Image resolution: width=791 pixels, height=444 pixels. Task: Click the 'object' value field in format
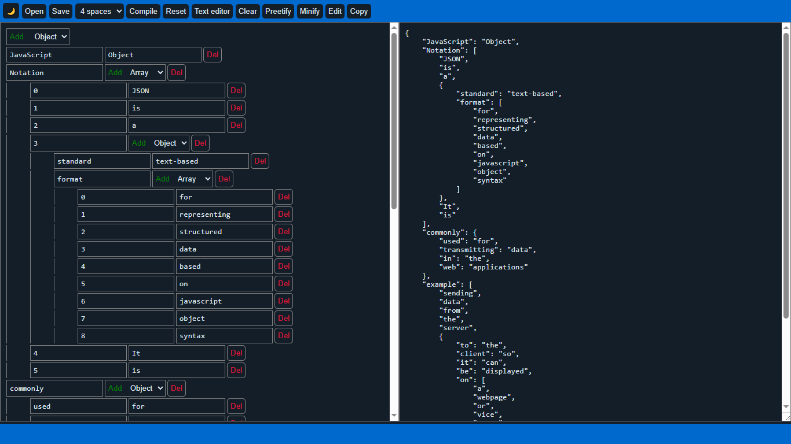[x=224, y=319]
